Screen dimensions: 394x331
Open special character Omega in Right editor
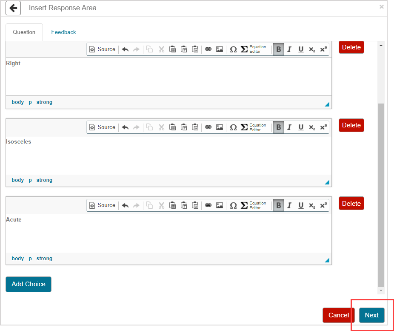(x=233, y=49)
